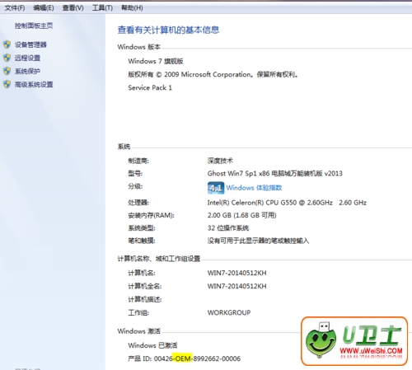Click the 工作组: label

pos(138,312)
